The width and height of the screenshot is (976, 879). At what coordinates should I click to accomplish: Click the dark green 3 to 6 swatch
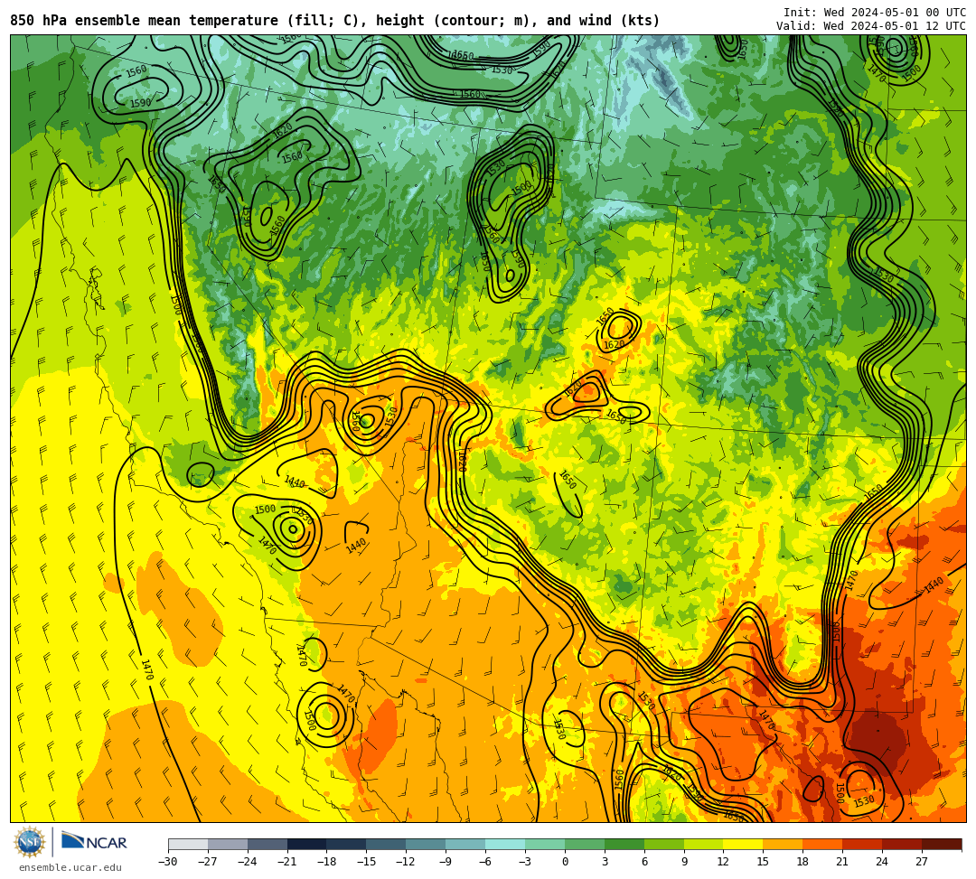(624, 844)
